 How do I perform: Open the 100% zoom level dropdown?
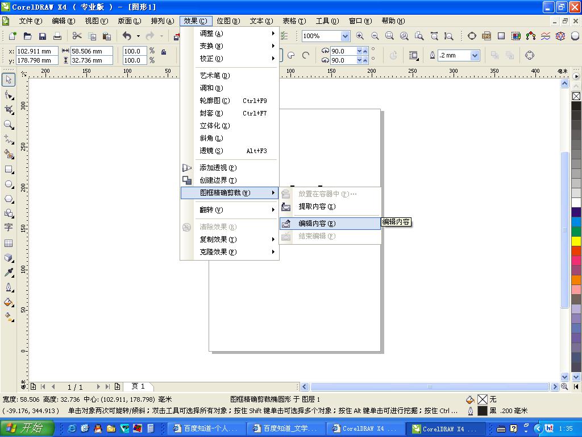[x=345, y=35]
